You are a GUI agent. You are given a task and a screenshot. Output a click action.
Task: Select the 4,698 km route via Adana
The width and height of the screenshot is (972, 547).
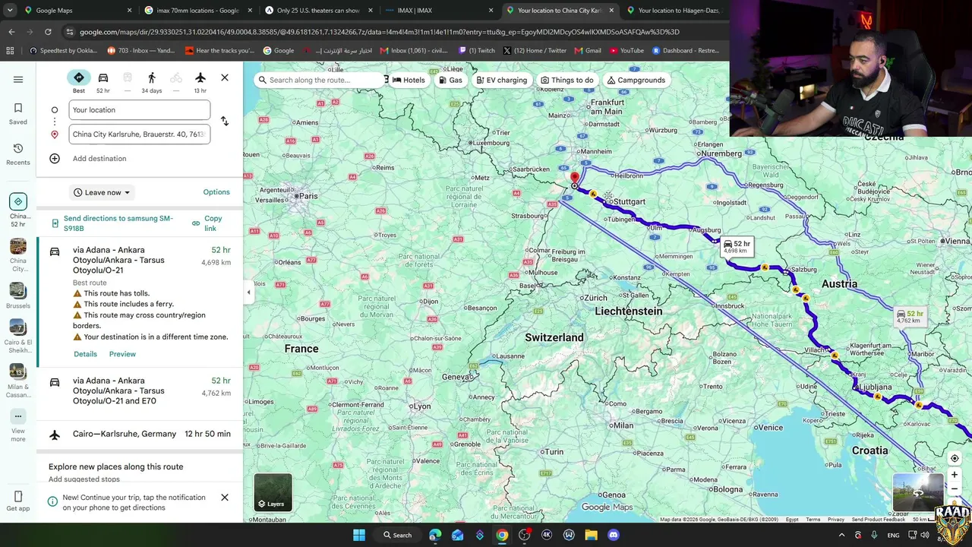140,302
